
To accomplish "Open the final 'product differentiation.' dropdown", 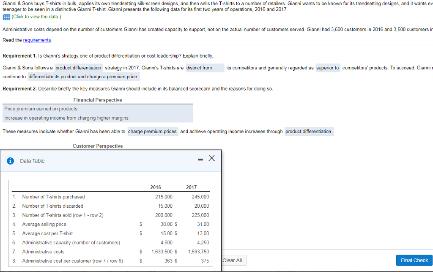I will coord(309,132).
